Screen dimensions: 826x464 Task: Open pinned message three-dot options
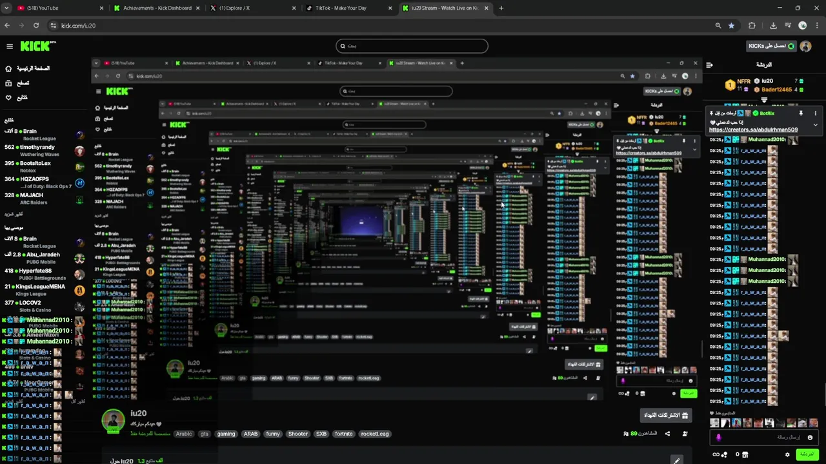815,113
